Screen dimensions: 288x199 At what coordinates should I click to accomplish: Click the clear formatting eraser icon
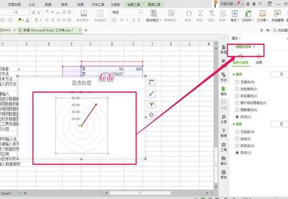(36, 20)
